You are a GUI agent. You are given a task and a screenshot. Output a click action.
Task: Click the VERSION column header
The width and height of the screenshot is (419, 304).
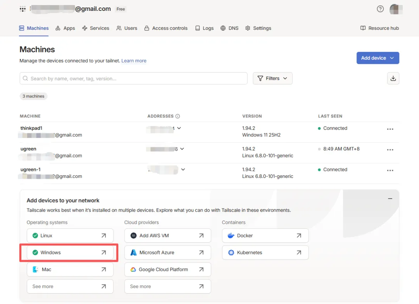click(252, 116)
